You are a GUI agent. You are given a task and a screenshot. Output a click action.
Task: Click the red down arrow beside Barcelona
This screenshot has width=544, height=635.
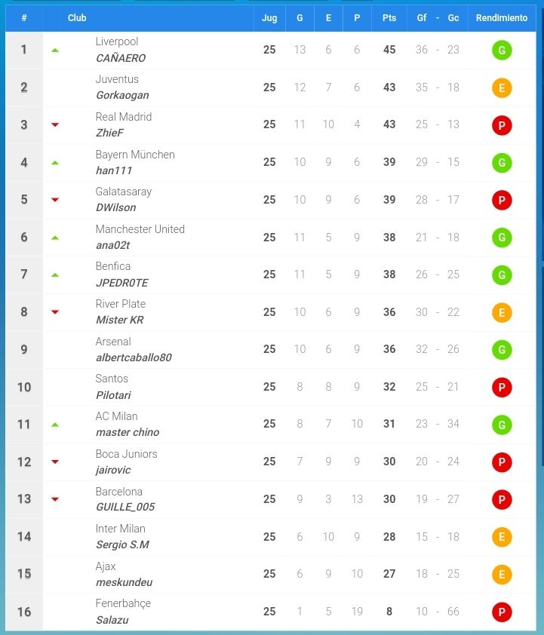tap(55, 499)
